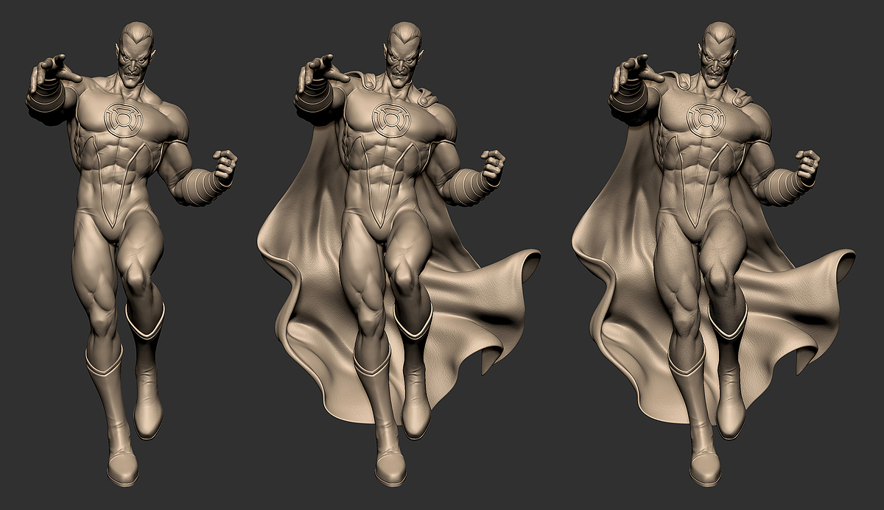Click the lantern emblem on the right figure's chest
This screenshot has height=510, width=884.
click(x=708, y=116)
